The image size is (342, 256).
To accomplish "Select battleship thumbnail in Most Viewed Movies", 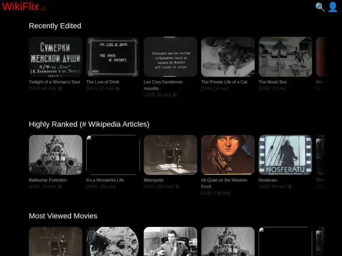I will pos(228,241).
